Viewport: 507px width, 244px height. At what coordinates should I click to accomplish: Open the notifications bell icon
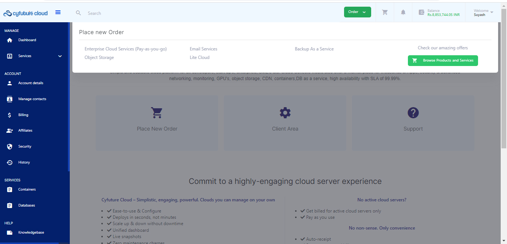[403, 12]
